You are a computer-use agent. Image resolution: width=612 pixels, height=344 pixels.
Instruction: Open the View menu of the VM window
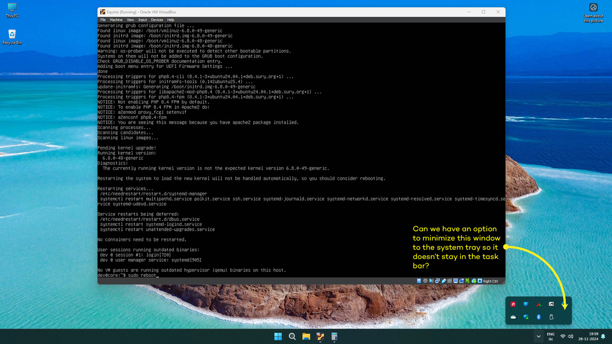click(130, 20)
